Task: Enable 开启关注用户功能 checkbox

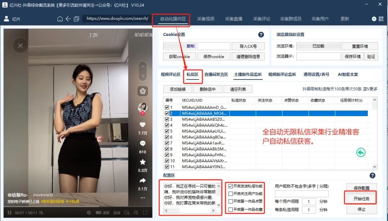Action: coord(231,194)
